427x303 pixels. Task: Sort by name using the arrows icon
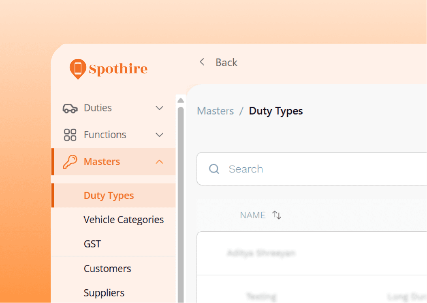coord(277,215)
